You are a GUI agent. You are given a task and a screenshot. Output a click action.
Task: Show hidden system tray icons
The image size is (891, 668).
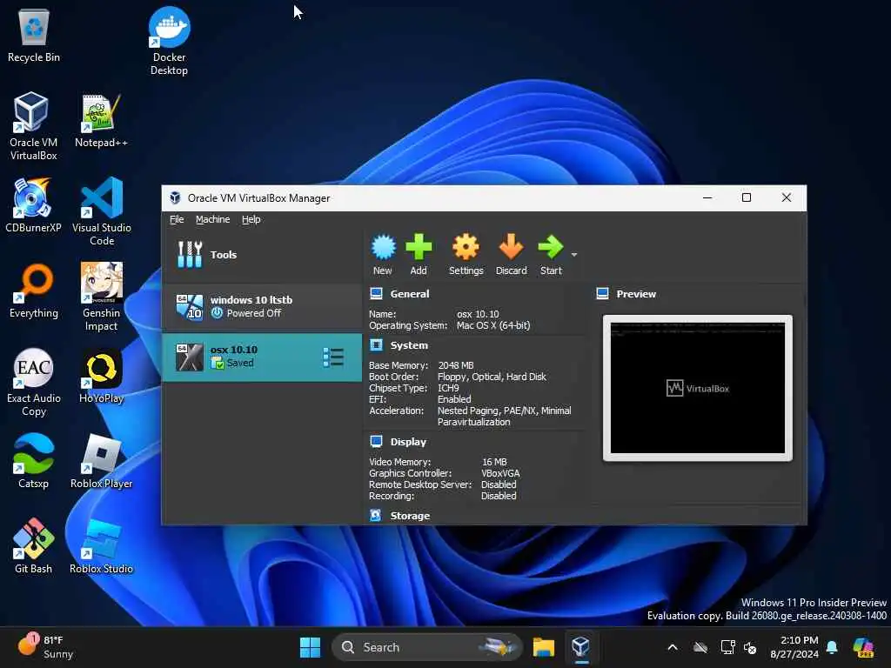click(x=673, y=647)
